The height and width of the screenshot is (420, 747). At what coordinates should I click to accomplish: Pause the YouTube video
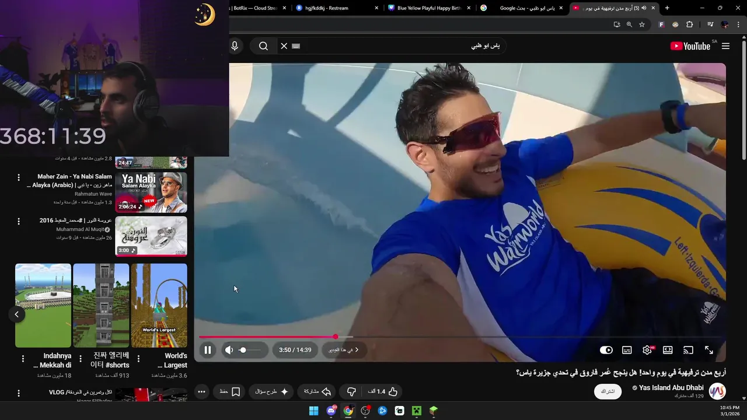[207, 350]
